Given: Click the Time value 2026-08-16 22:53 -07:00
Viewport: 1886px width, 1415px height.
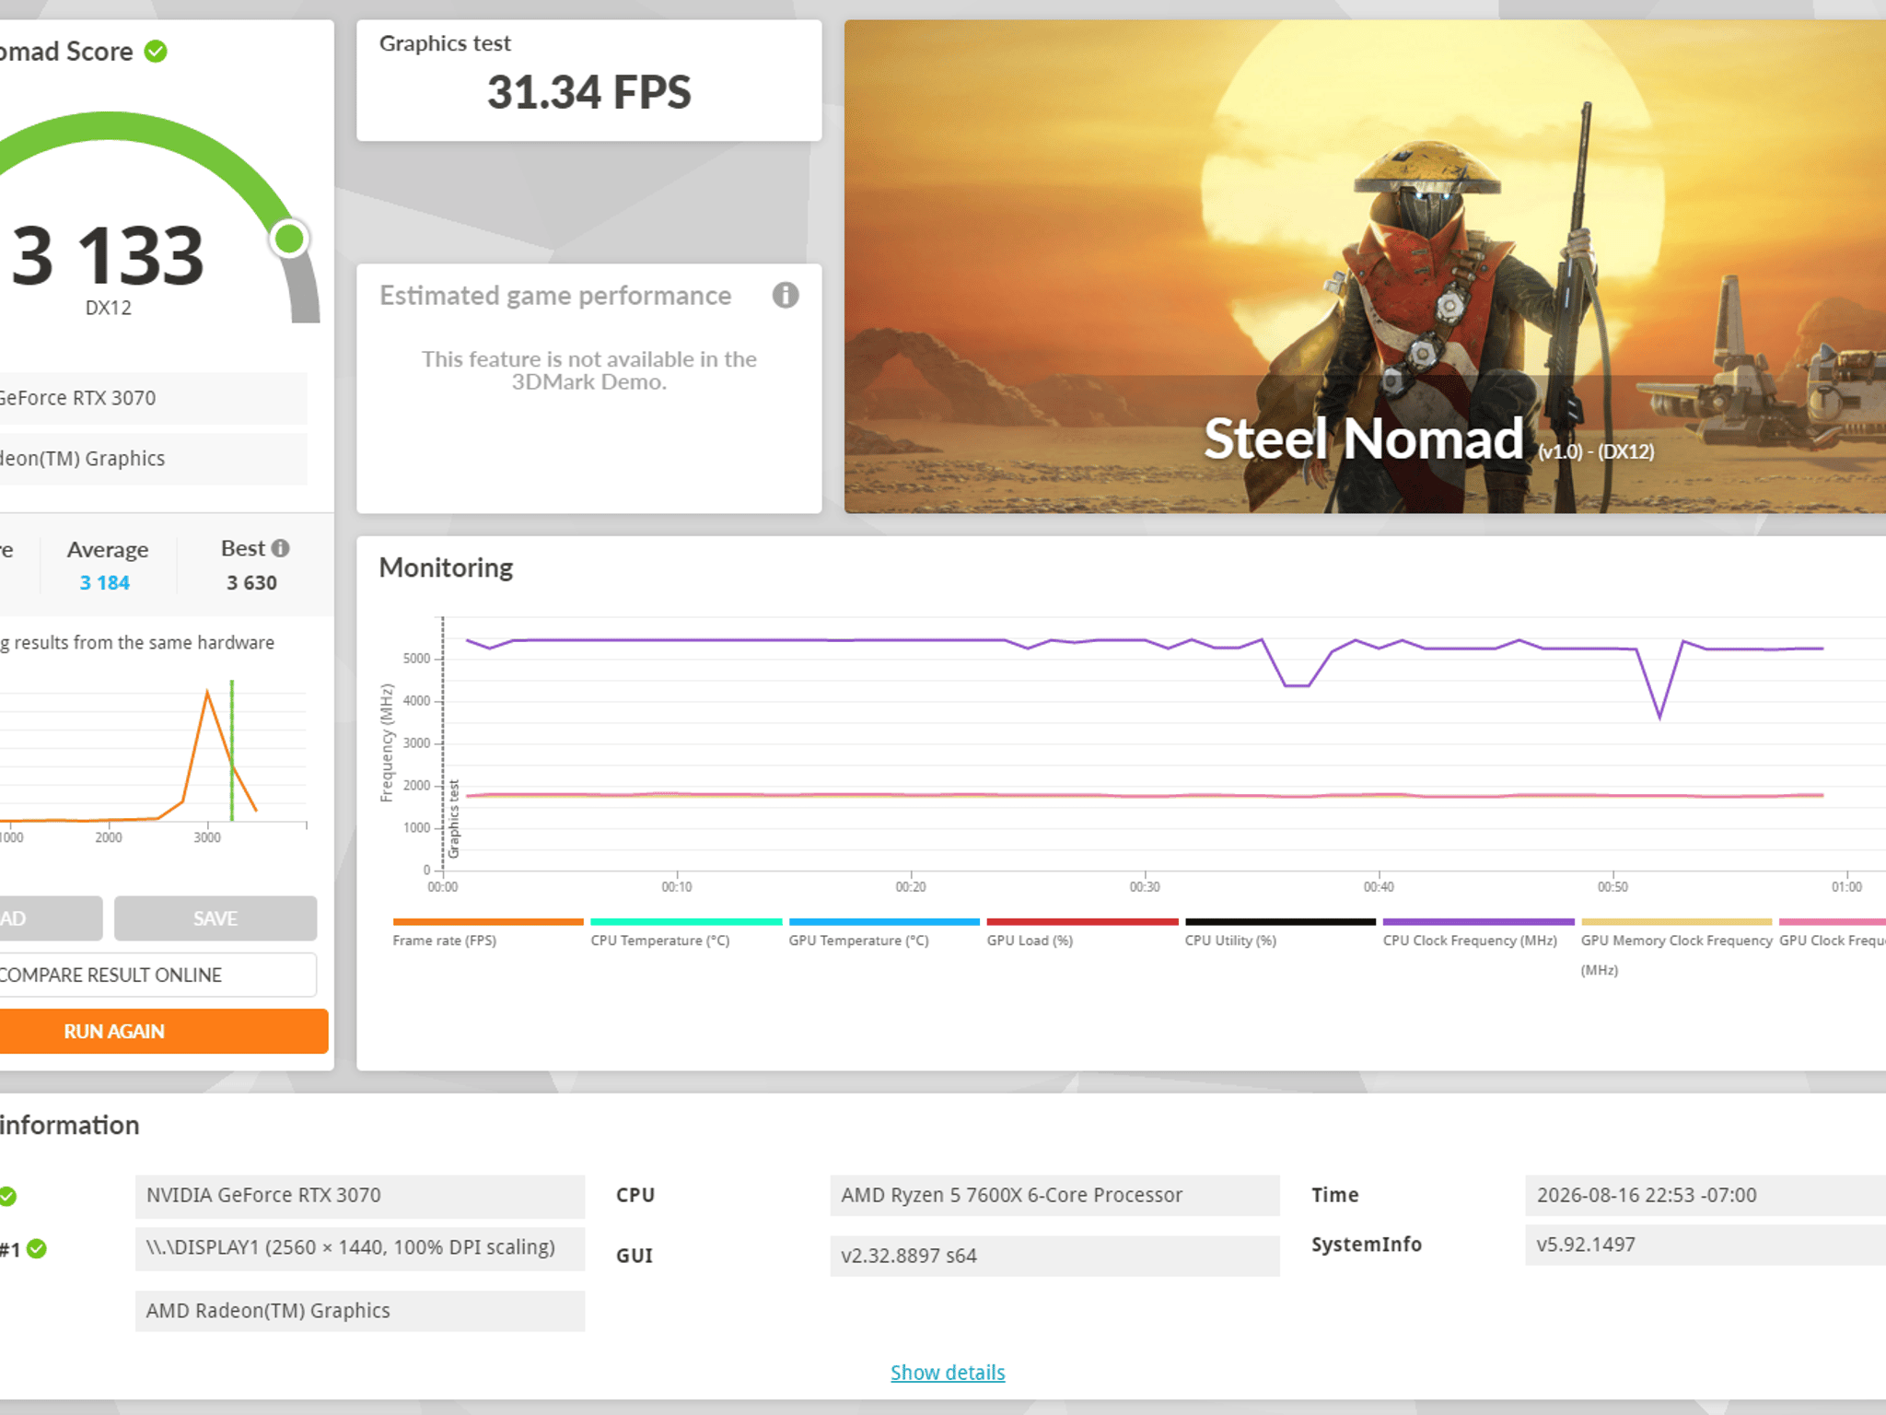Looking at the screenshot, I should point(1706,1196).
